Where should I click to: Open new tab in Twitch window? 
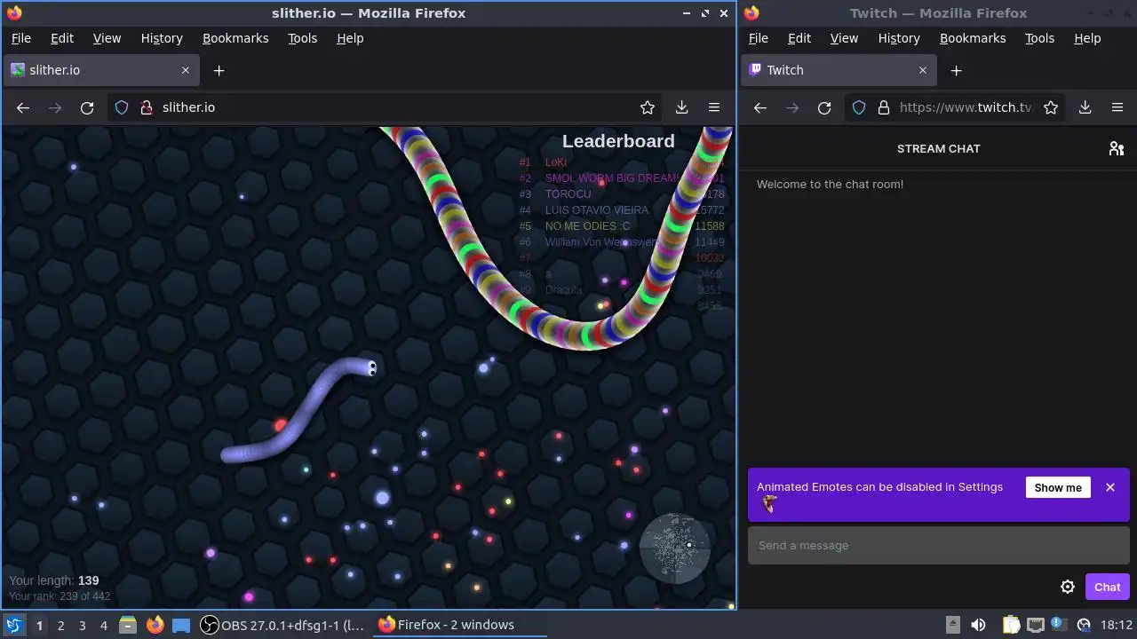pyautogui.click(x=956, y=70)
